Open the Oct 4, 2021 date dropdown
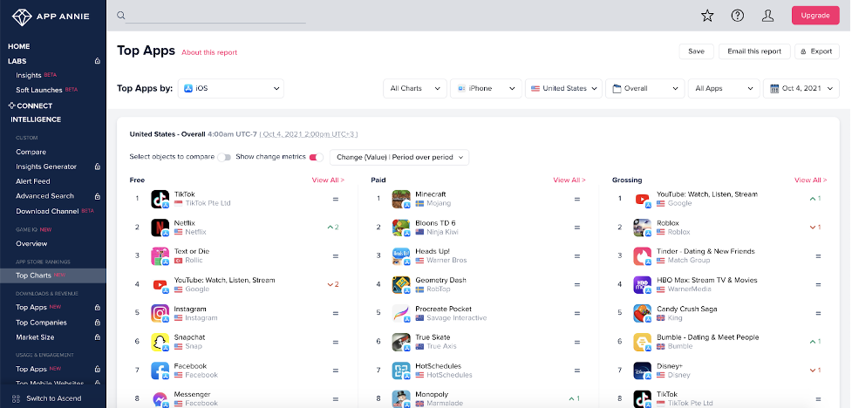Screen dimensions: 852x408 pyautogui.click(x=801, y=89)
